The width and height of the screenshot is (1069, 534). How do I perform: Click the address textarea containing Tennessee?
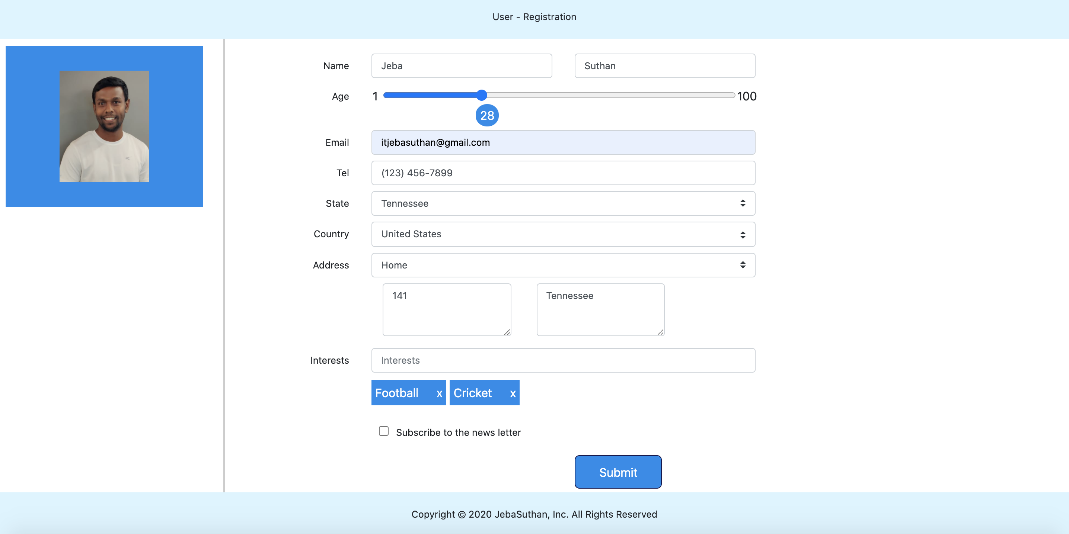pyautogui.click(x=600, y=309)
